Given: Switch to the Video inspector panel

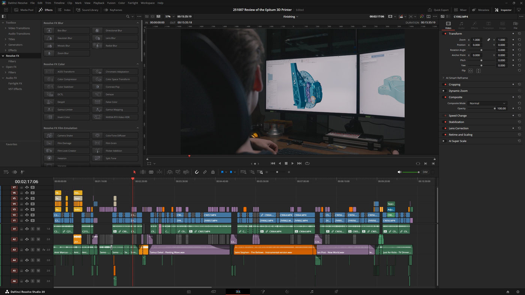Looking at the screenshot, I should click(x=448, y=25).
